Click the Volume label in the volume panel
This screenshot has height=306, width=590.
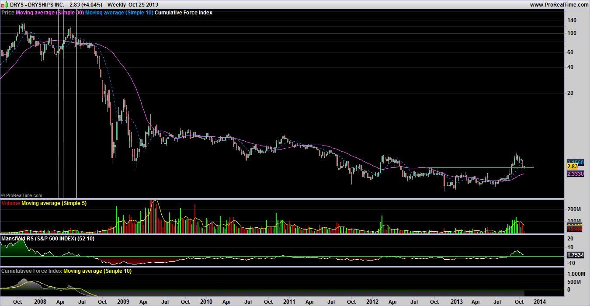click(10, 203)
